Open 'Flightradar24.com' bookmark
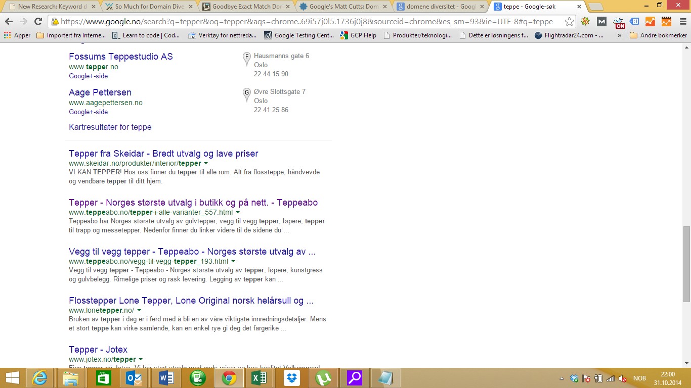Screen dimensions: 691x388 coord(569,35)
